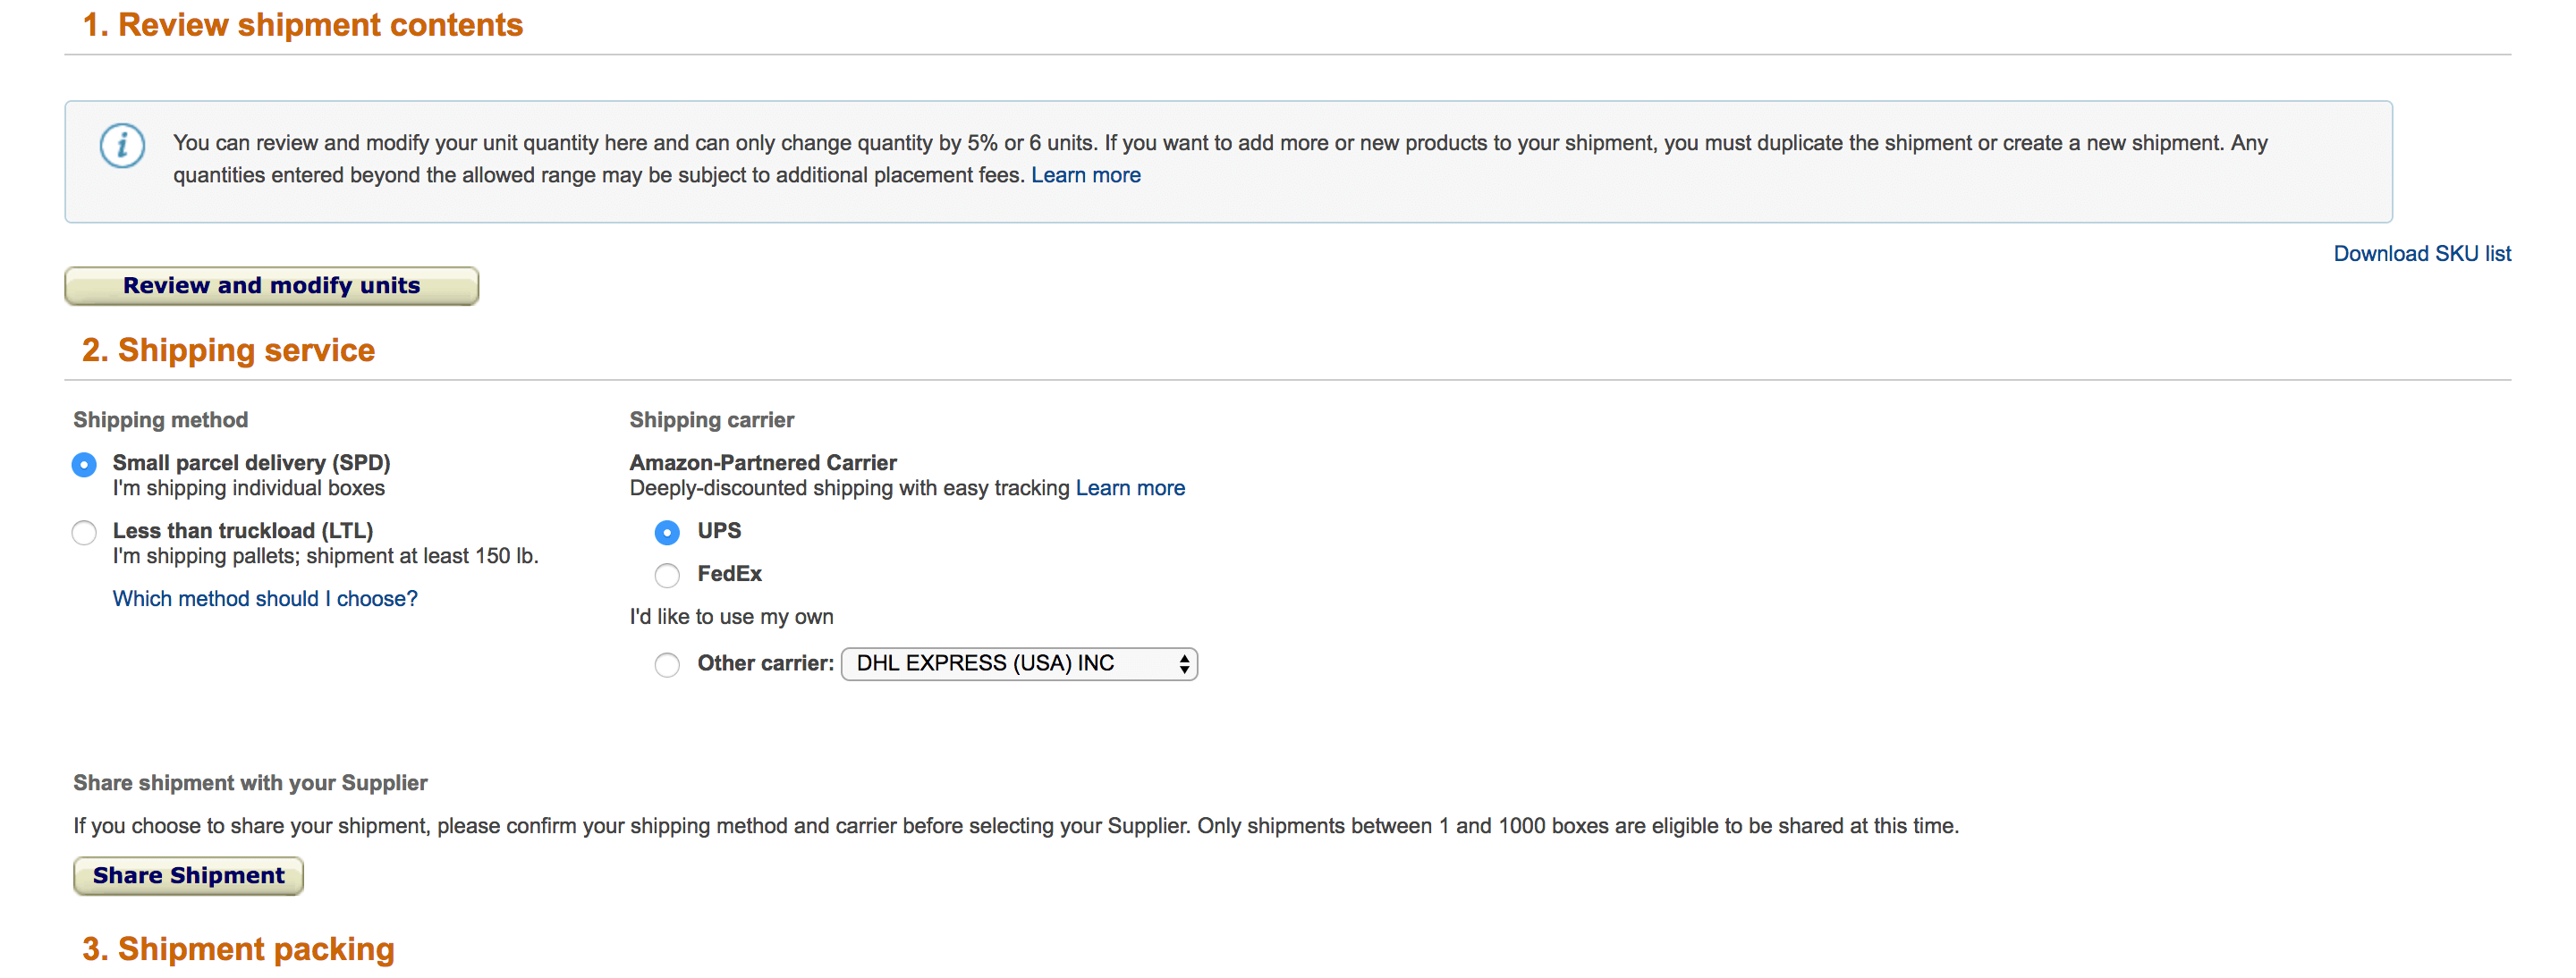2576x978 pixels.
Task: Click Learn more about Amazon-Partnered Carrier
Action: click(x=1130, y=488)
